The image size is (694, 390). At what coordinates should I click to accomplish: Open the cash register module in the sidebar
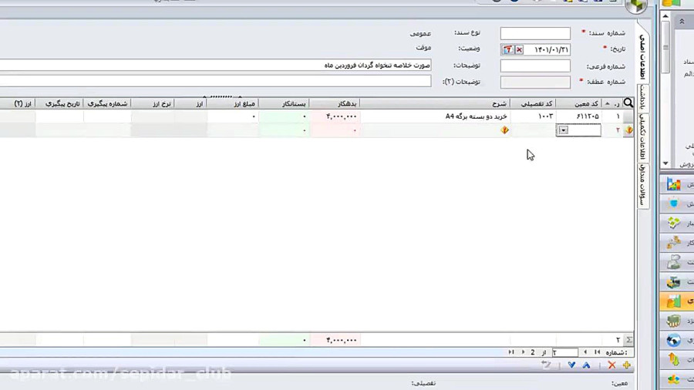[674, 281]
